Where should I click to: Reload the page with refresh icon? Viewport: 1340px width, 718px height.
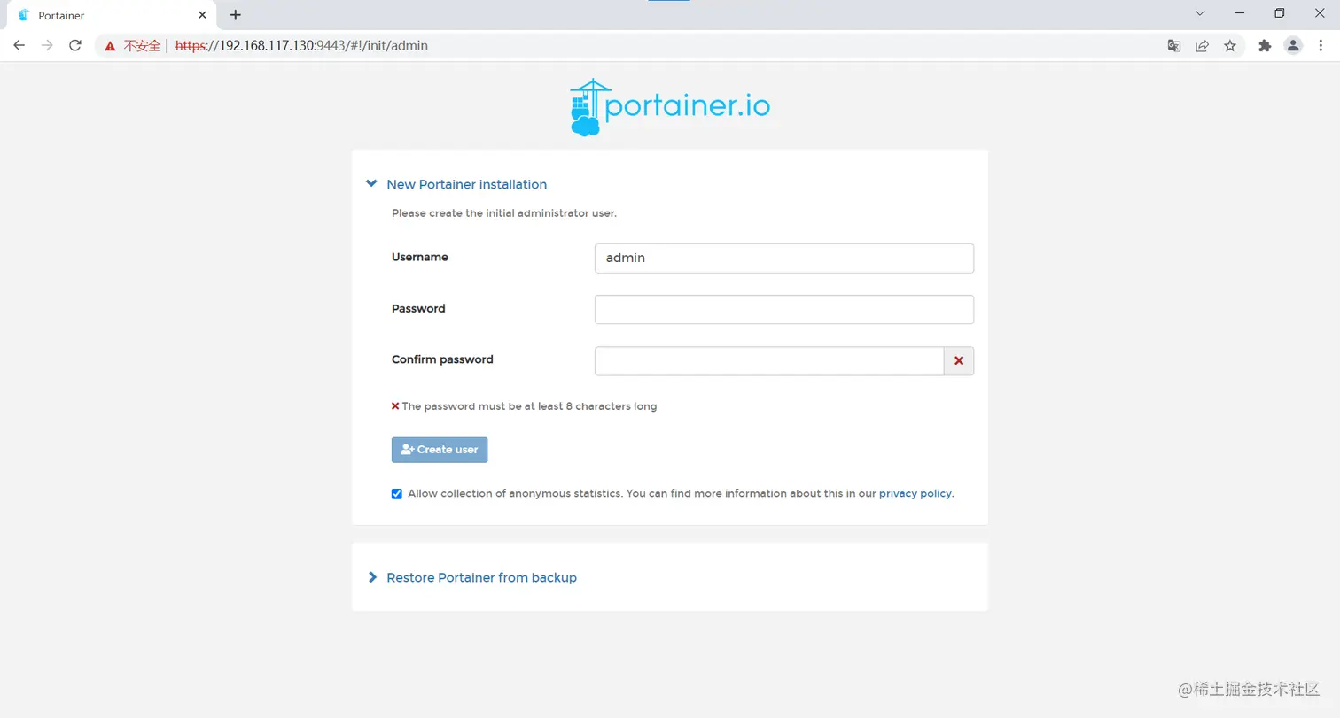[75, 46]
